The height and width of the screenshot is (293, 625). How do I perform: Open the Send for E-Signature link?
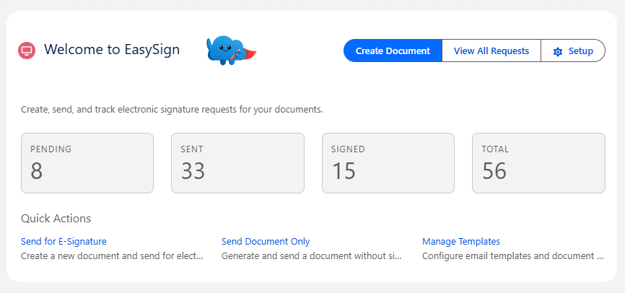click(x=64, y=241)
